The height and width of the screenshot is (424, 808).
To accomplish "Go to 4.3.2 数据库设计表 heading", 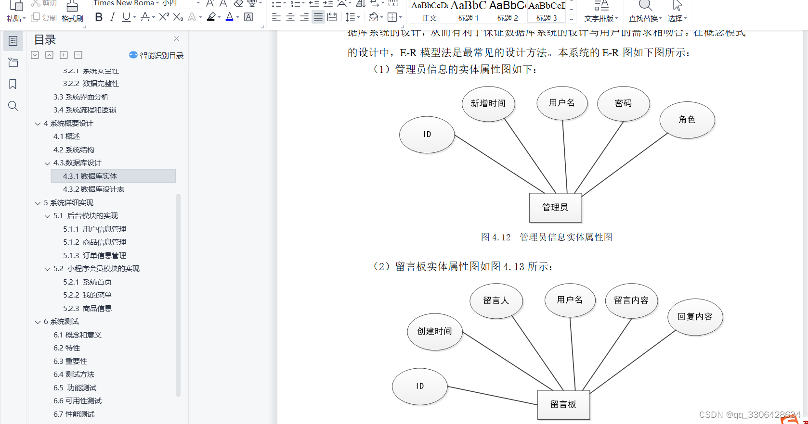I will pyautogui.click(x=93, y=189).
